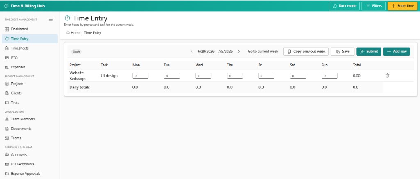Go to previous week with left chevron
420x179 pixels.
click(x=192, y=52)
